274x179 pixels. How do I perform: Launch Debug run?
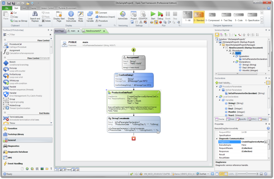[x=160, y=15]
